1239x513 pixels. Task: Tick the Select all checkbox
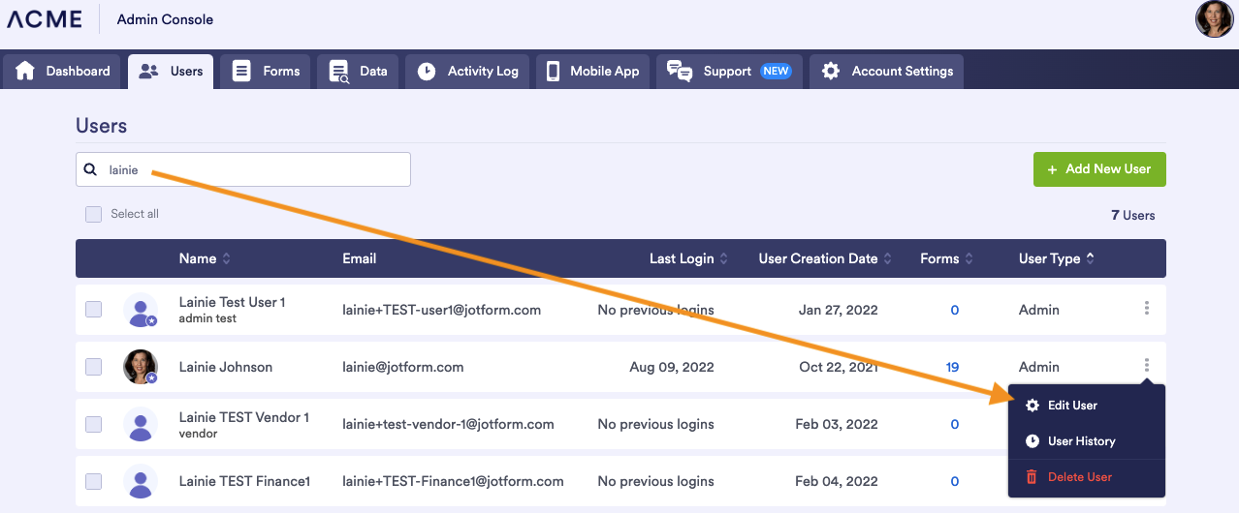(x=93, y=214)
